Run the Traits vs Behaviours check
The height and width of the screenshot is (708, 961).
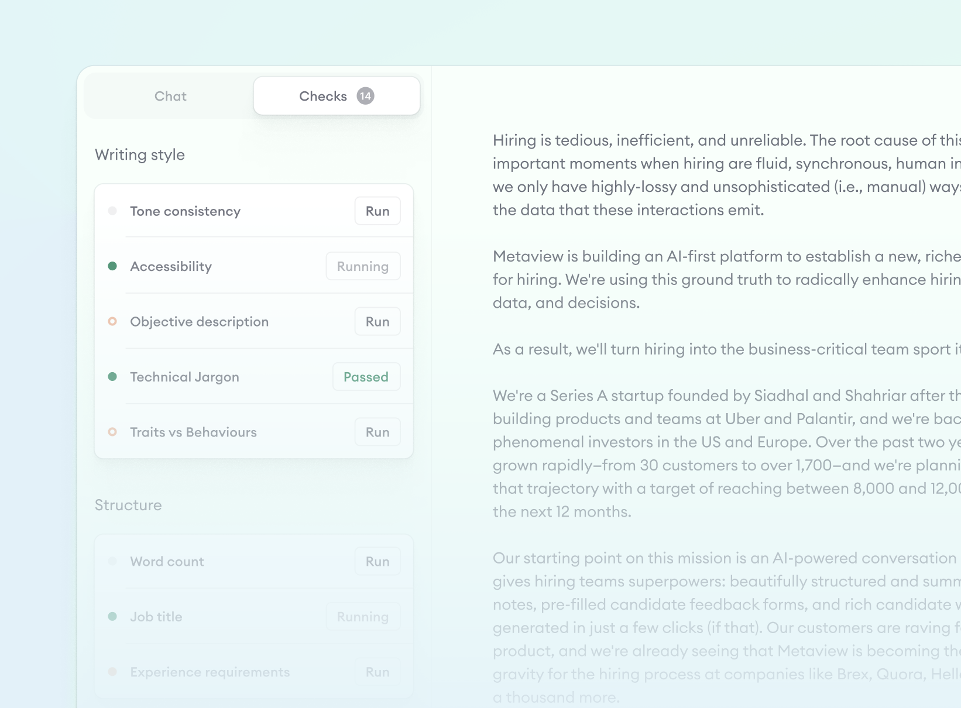[377, 432]
